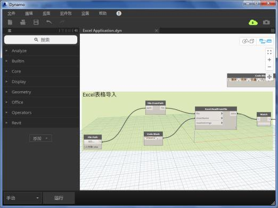Collapse the library panel with arrow icon

(x=76, y=30)
